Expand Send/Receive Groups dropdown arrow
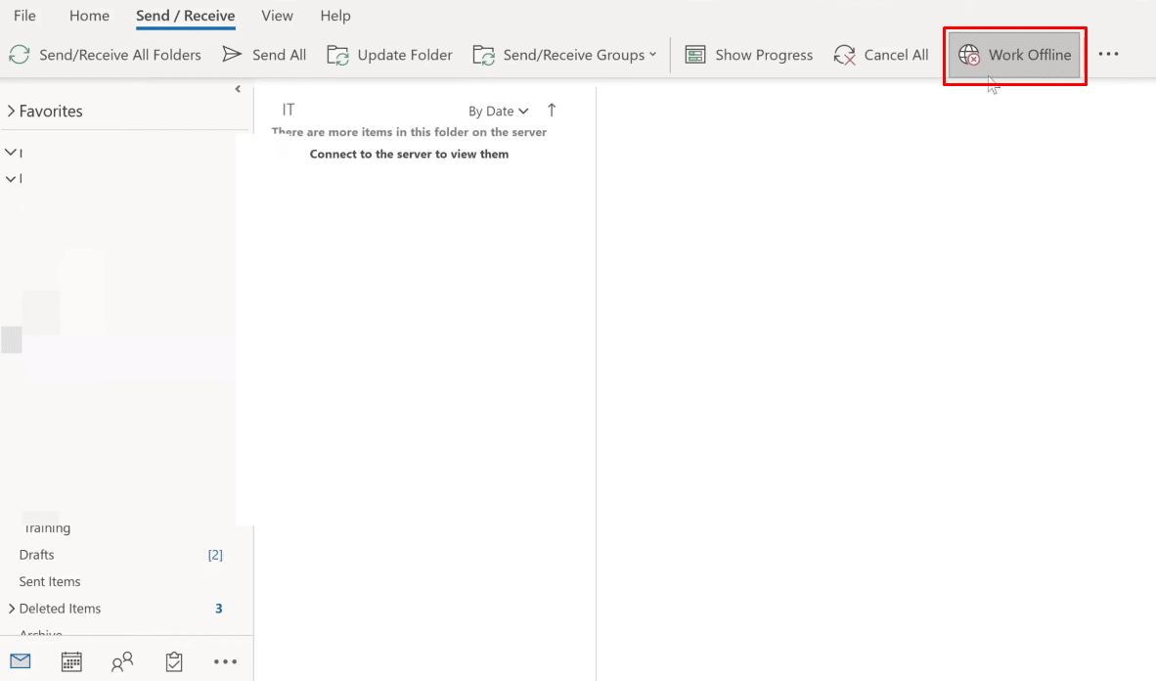This screenshot has height=681, width=1156. (x=652, y=55)
